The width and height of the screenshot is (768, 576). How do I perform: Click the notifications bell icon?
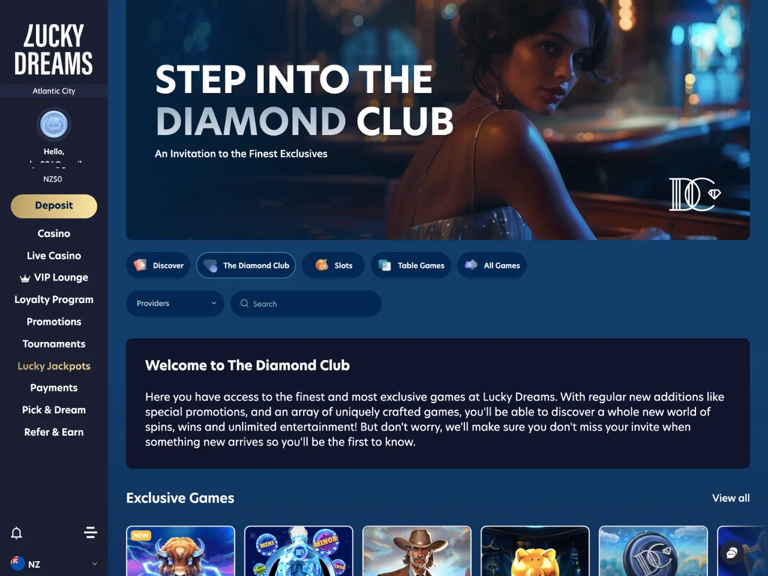click(17, 533)
